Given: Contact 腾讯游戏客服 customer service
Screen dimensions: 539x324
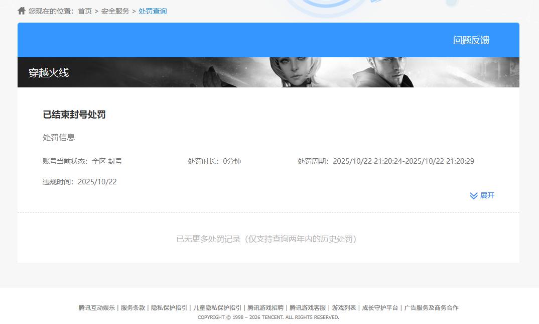Looking at the screenshot, I should click(307, 307).
